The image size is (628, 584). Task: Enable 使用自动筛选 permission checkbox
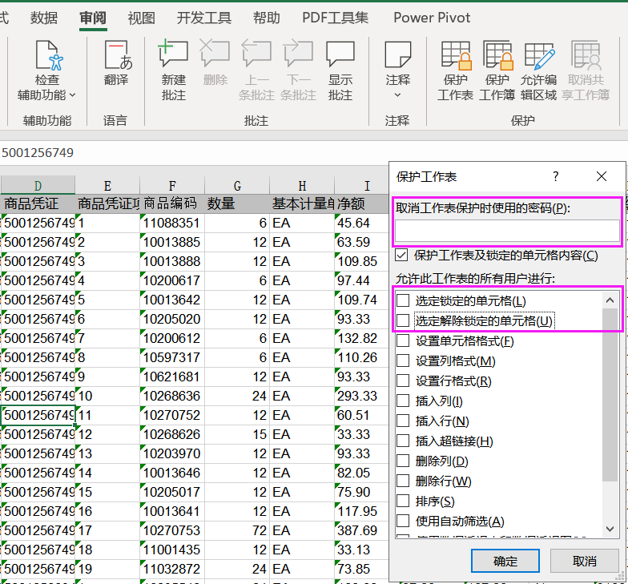[403, 521]
